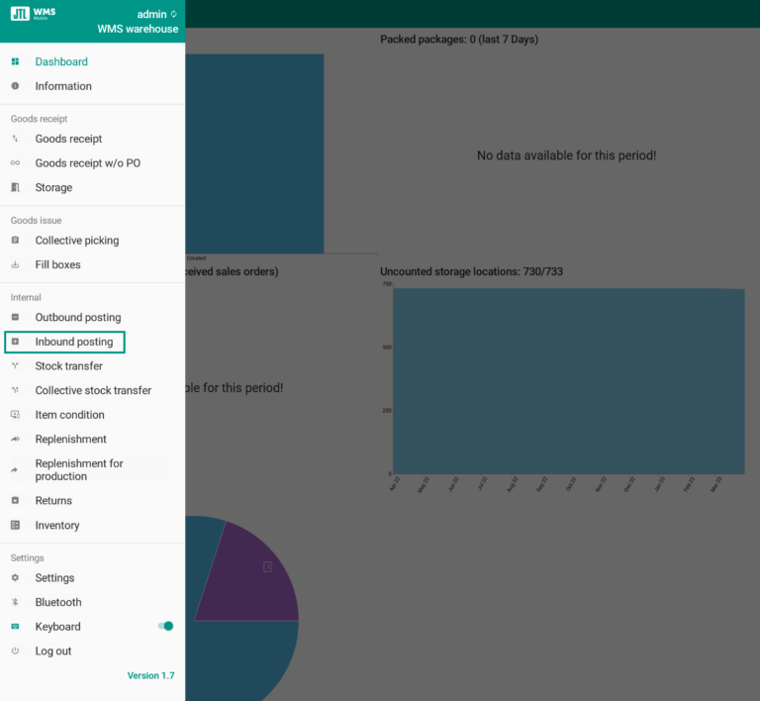Viewport: 760px width, 701px height.
Task: Click the Settings gear icon
Action: pos(15,577)
